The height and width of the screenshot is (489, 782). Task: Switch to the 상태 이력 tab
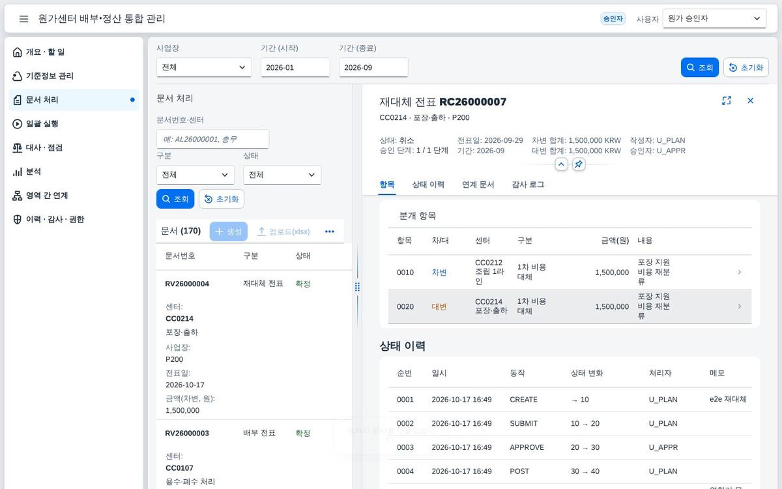pos(428,185)
